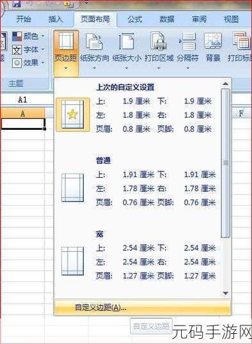
Task: Click the selected cell A1
Action: pyautogui.click(x=23, y=124)
